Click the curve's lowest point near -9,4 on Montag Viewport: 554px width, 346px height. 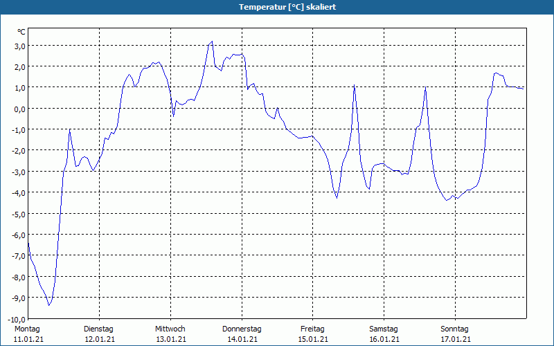[x=49, y=305]
